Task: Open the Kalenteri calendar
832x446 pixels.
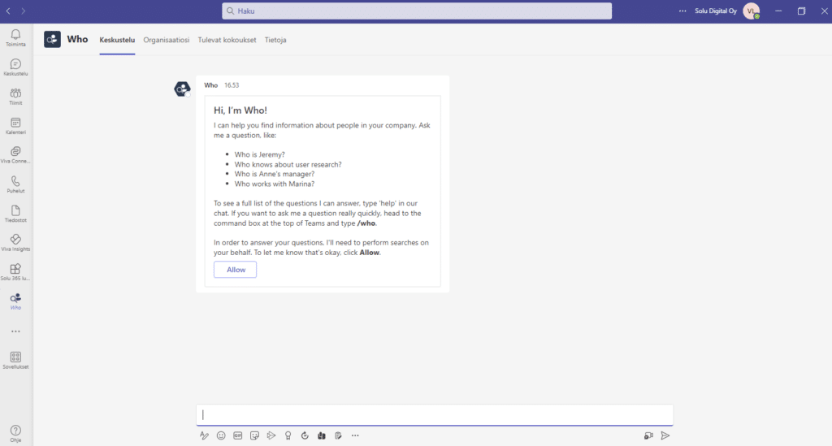Action: [15, 125]
